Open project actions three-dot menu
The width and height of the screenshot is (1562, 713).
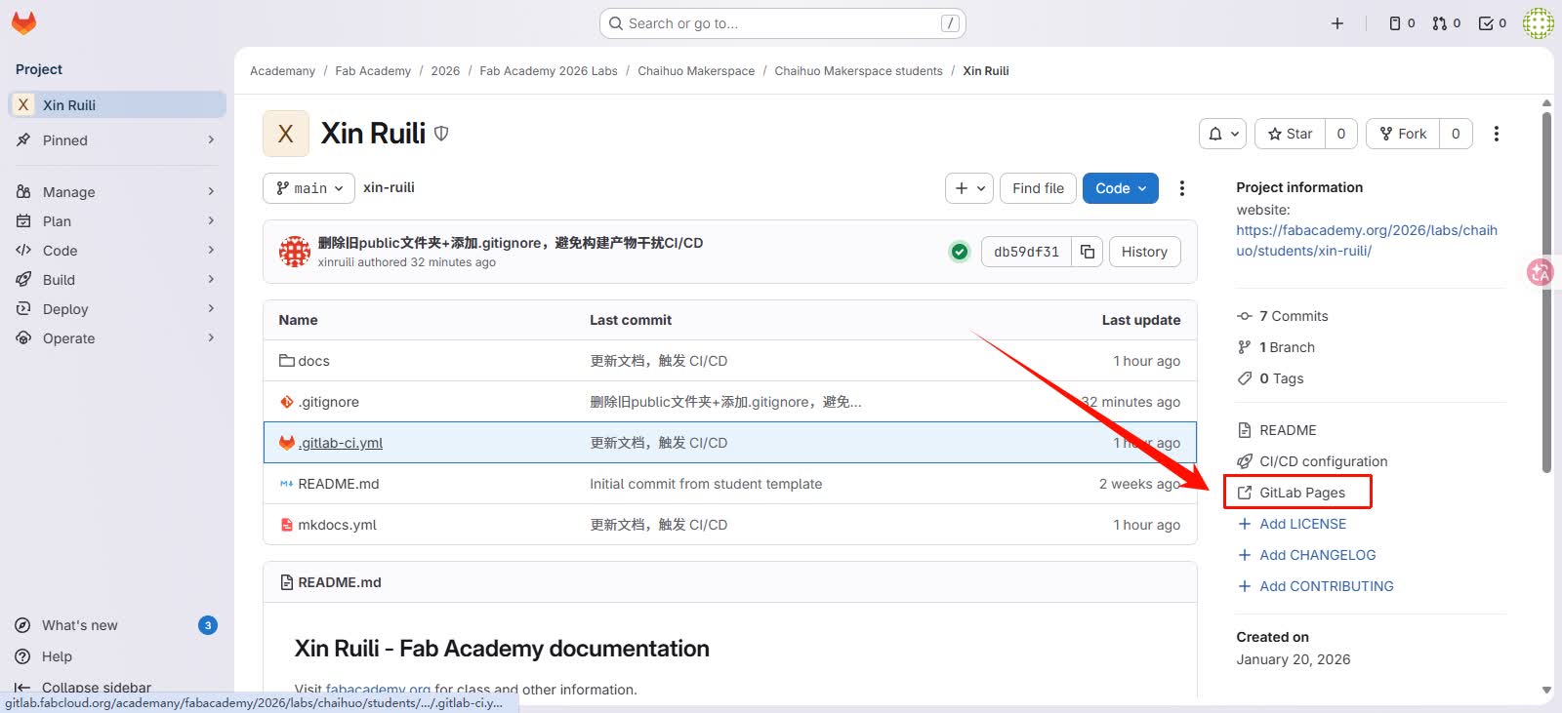[x=1497, y=134]
